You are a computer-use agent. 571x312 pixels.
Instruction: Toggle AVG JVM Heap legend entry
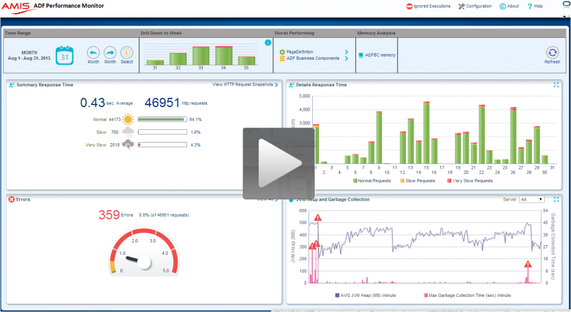365,295
